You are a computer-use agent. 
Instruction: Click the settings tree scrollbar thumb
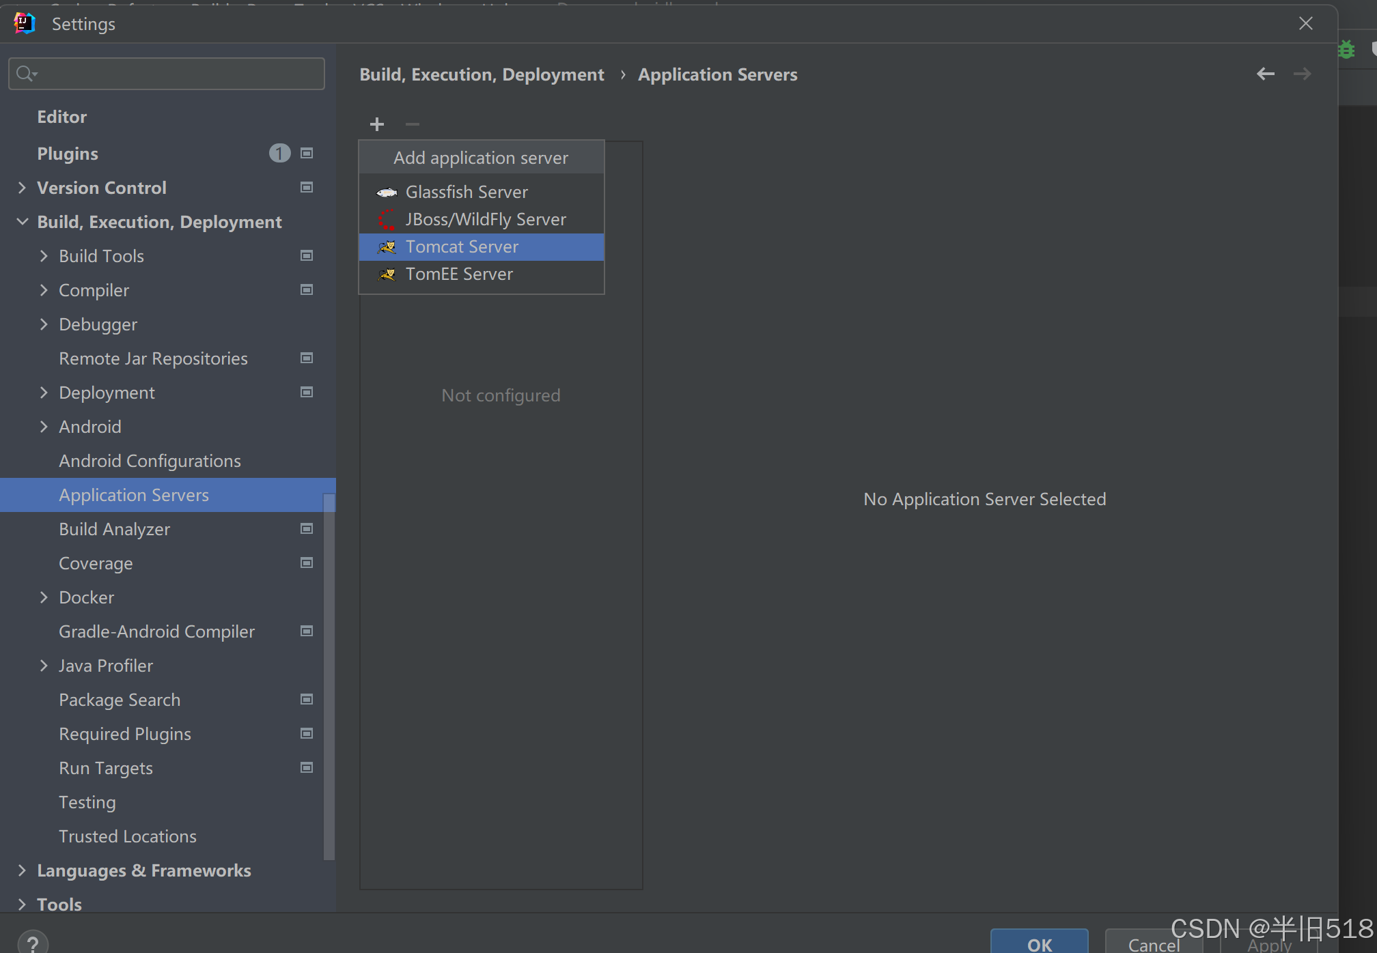click(329, 676)
